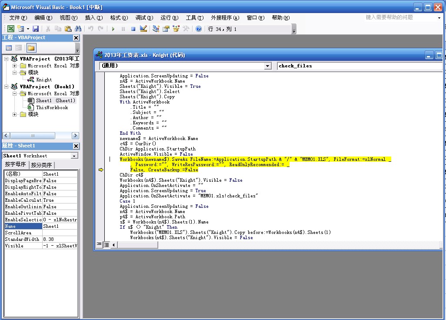Screen dimensions: 446x320
Task: Click the Copy toolbar icon
Action: click(58, 29)
